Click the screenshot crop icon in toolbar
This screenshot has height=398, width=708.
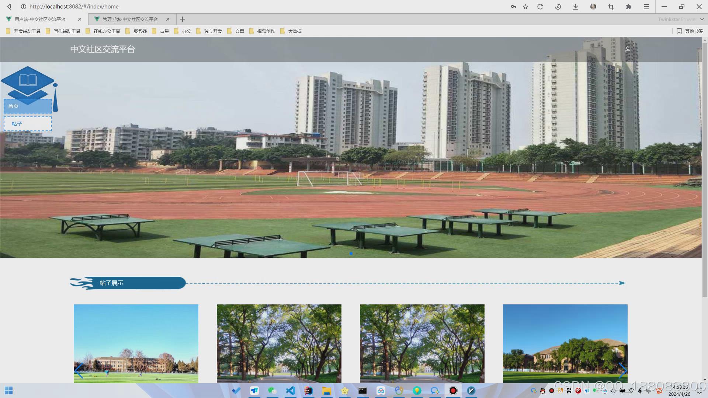[611, 7]
